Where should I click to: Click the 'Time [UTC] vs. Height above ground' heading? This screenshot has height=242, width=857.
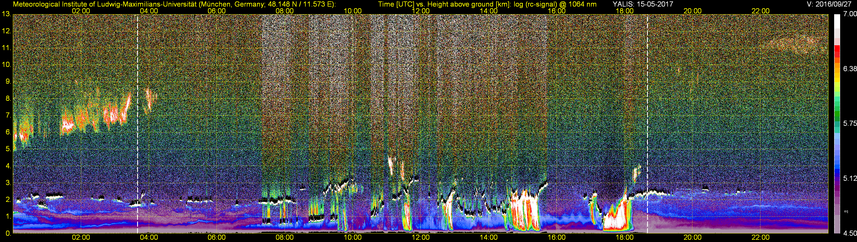pyautogui.click(x=487, y=4)
